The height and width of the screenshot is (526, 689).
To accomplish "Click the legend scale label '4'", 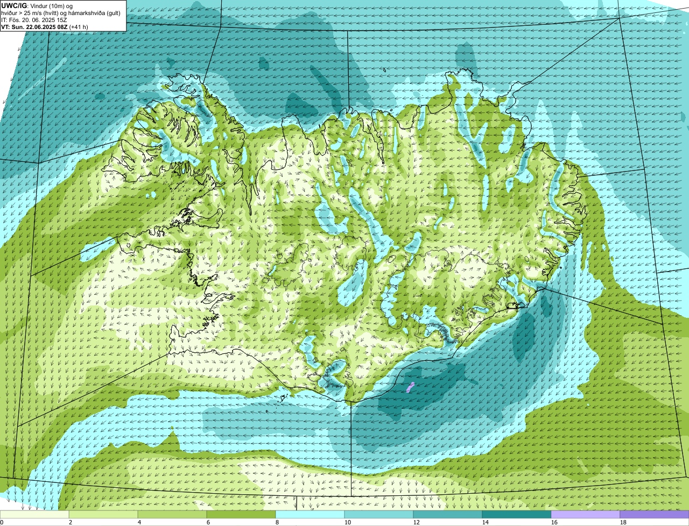I will 139,522.
